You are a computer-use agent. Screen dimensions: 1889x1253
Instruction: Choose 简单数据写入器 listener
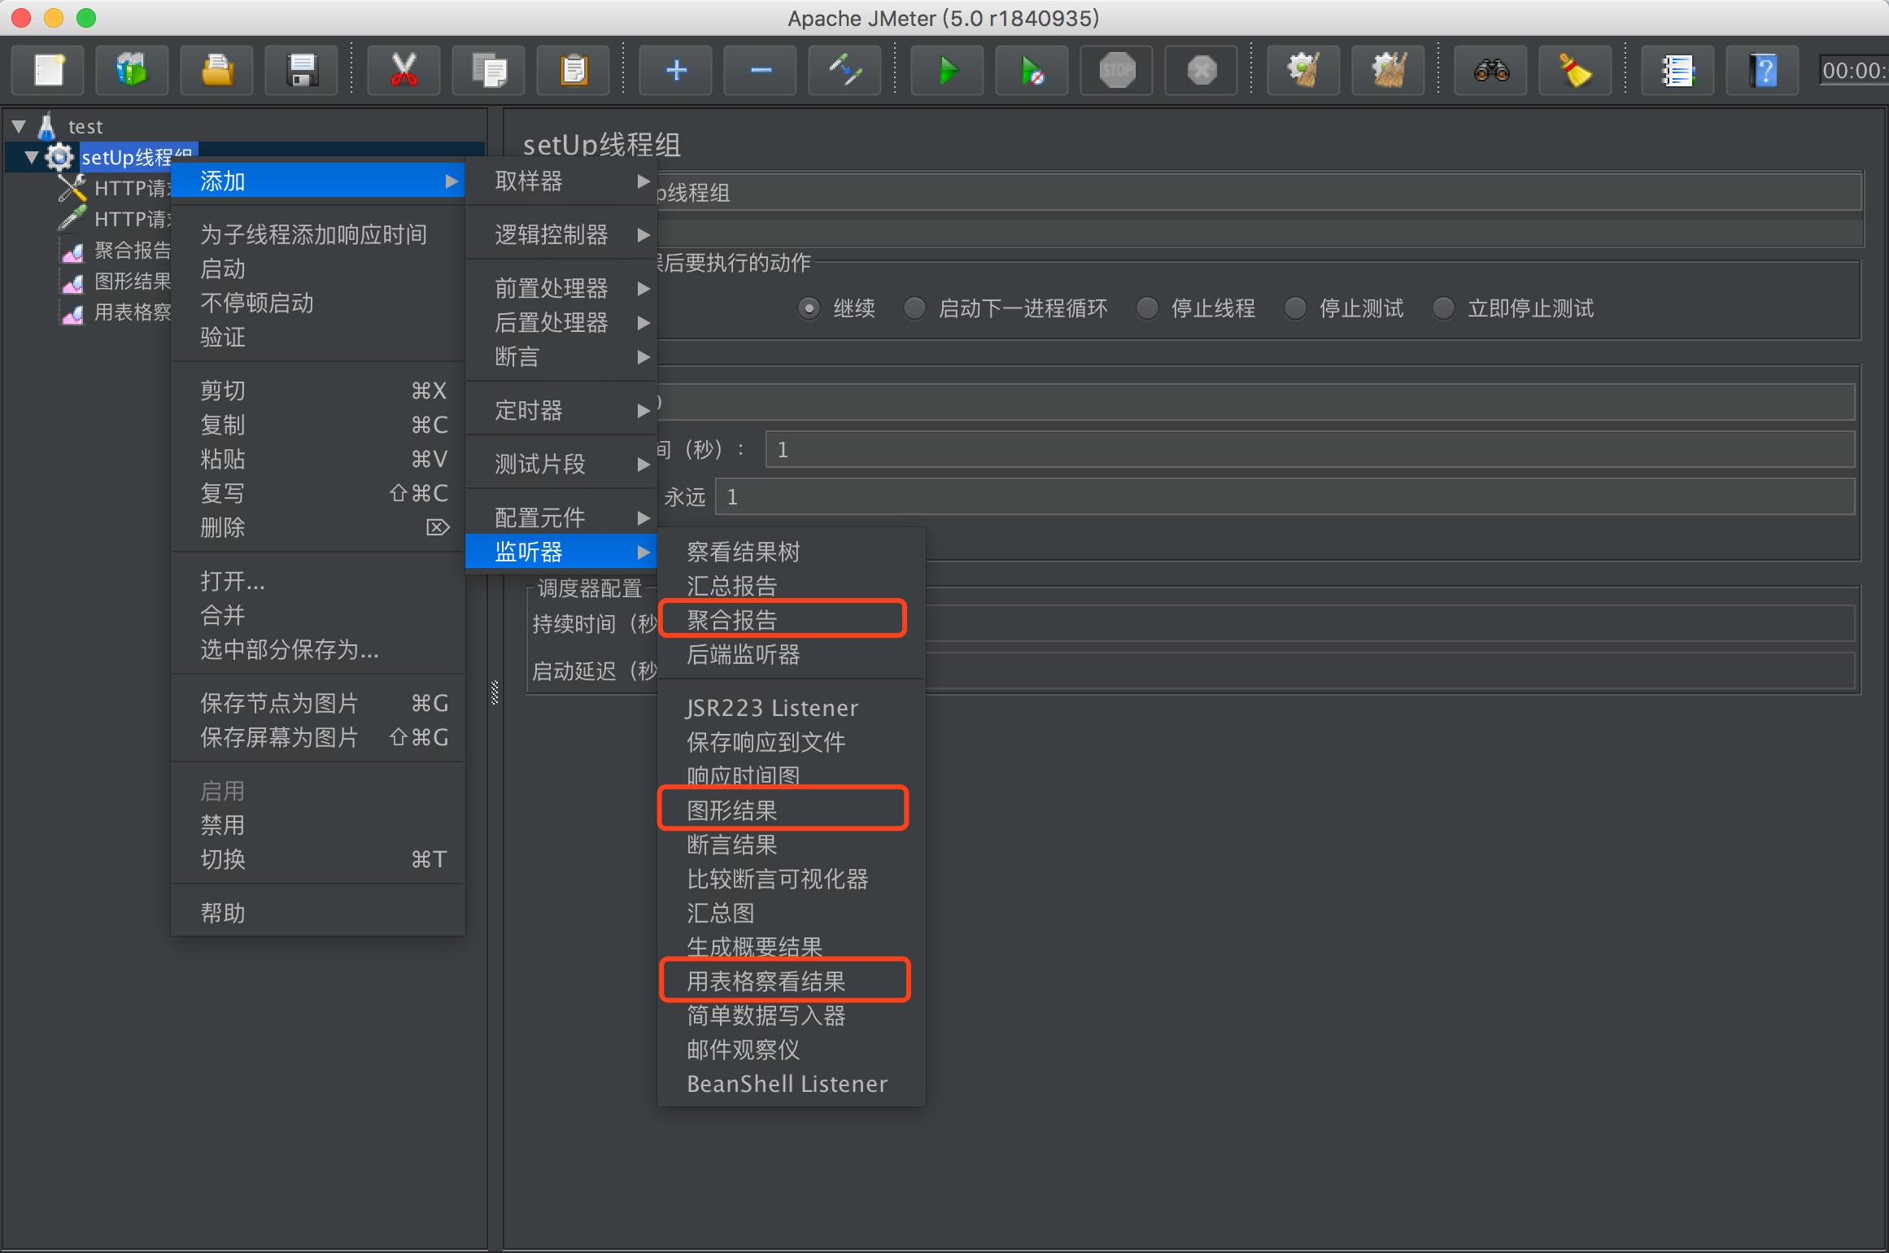(x=791, y=1015)
